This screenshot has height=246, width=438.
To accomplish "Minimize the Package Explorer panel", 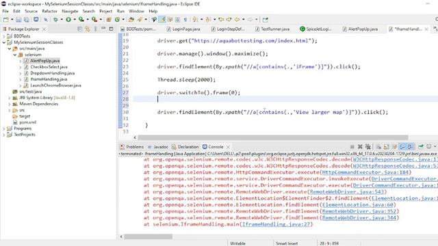I will tap(103, 29).
